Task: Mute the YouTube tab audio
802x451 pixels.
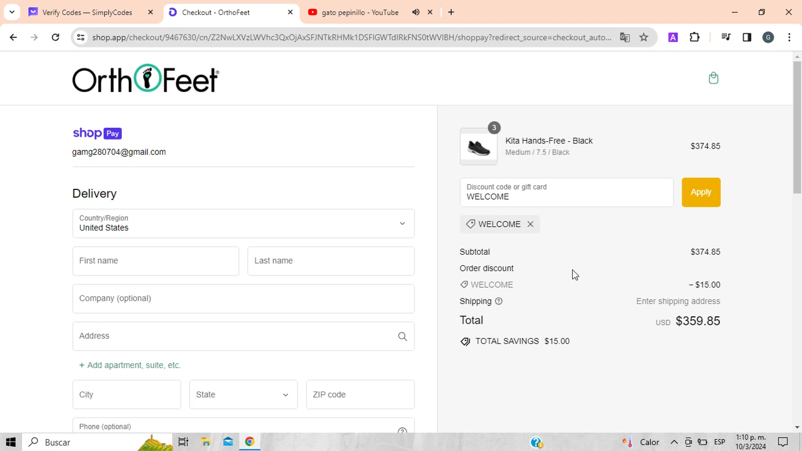Action: (x=415, y=12)
